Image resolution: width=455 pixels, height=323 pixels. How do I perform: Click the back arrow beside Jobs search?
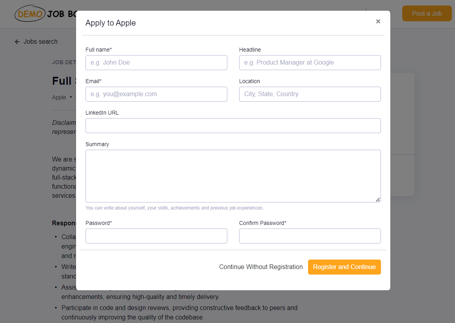pos(17,42)
